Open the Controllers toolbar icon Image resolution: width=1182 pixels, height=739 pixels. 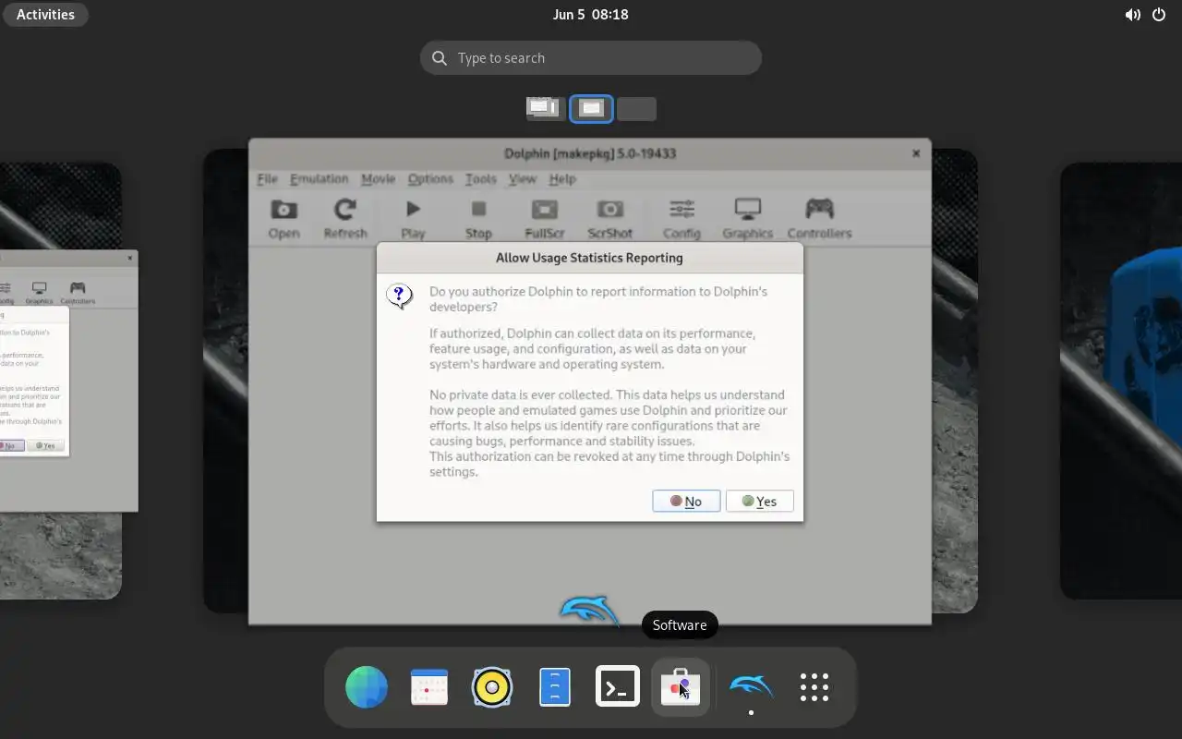(819, 218)
